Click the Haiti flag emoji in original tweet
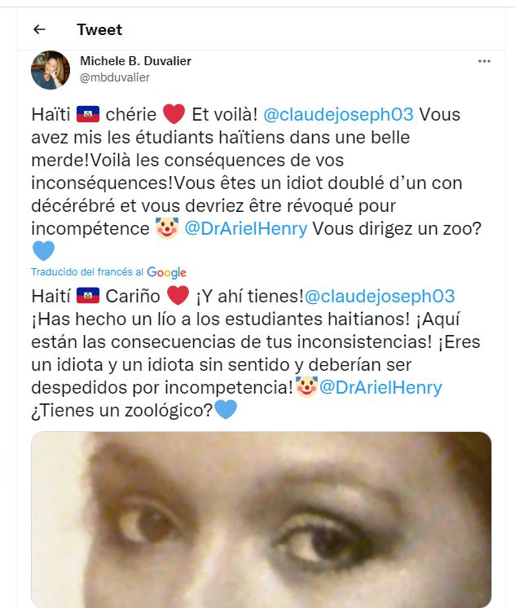 click(88, 114)
